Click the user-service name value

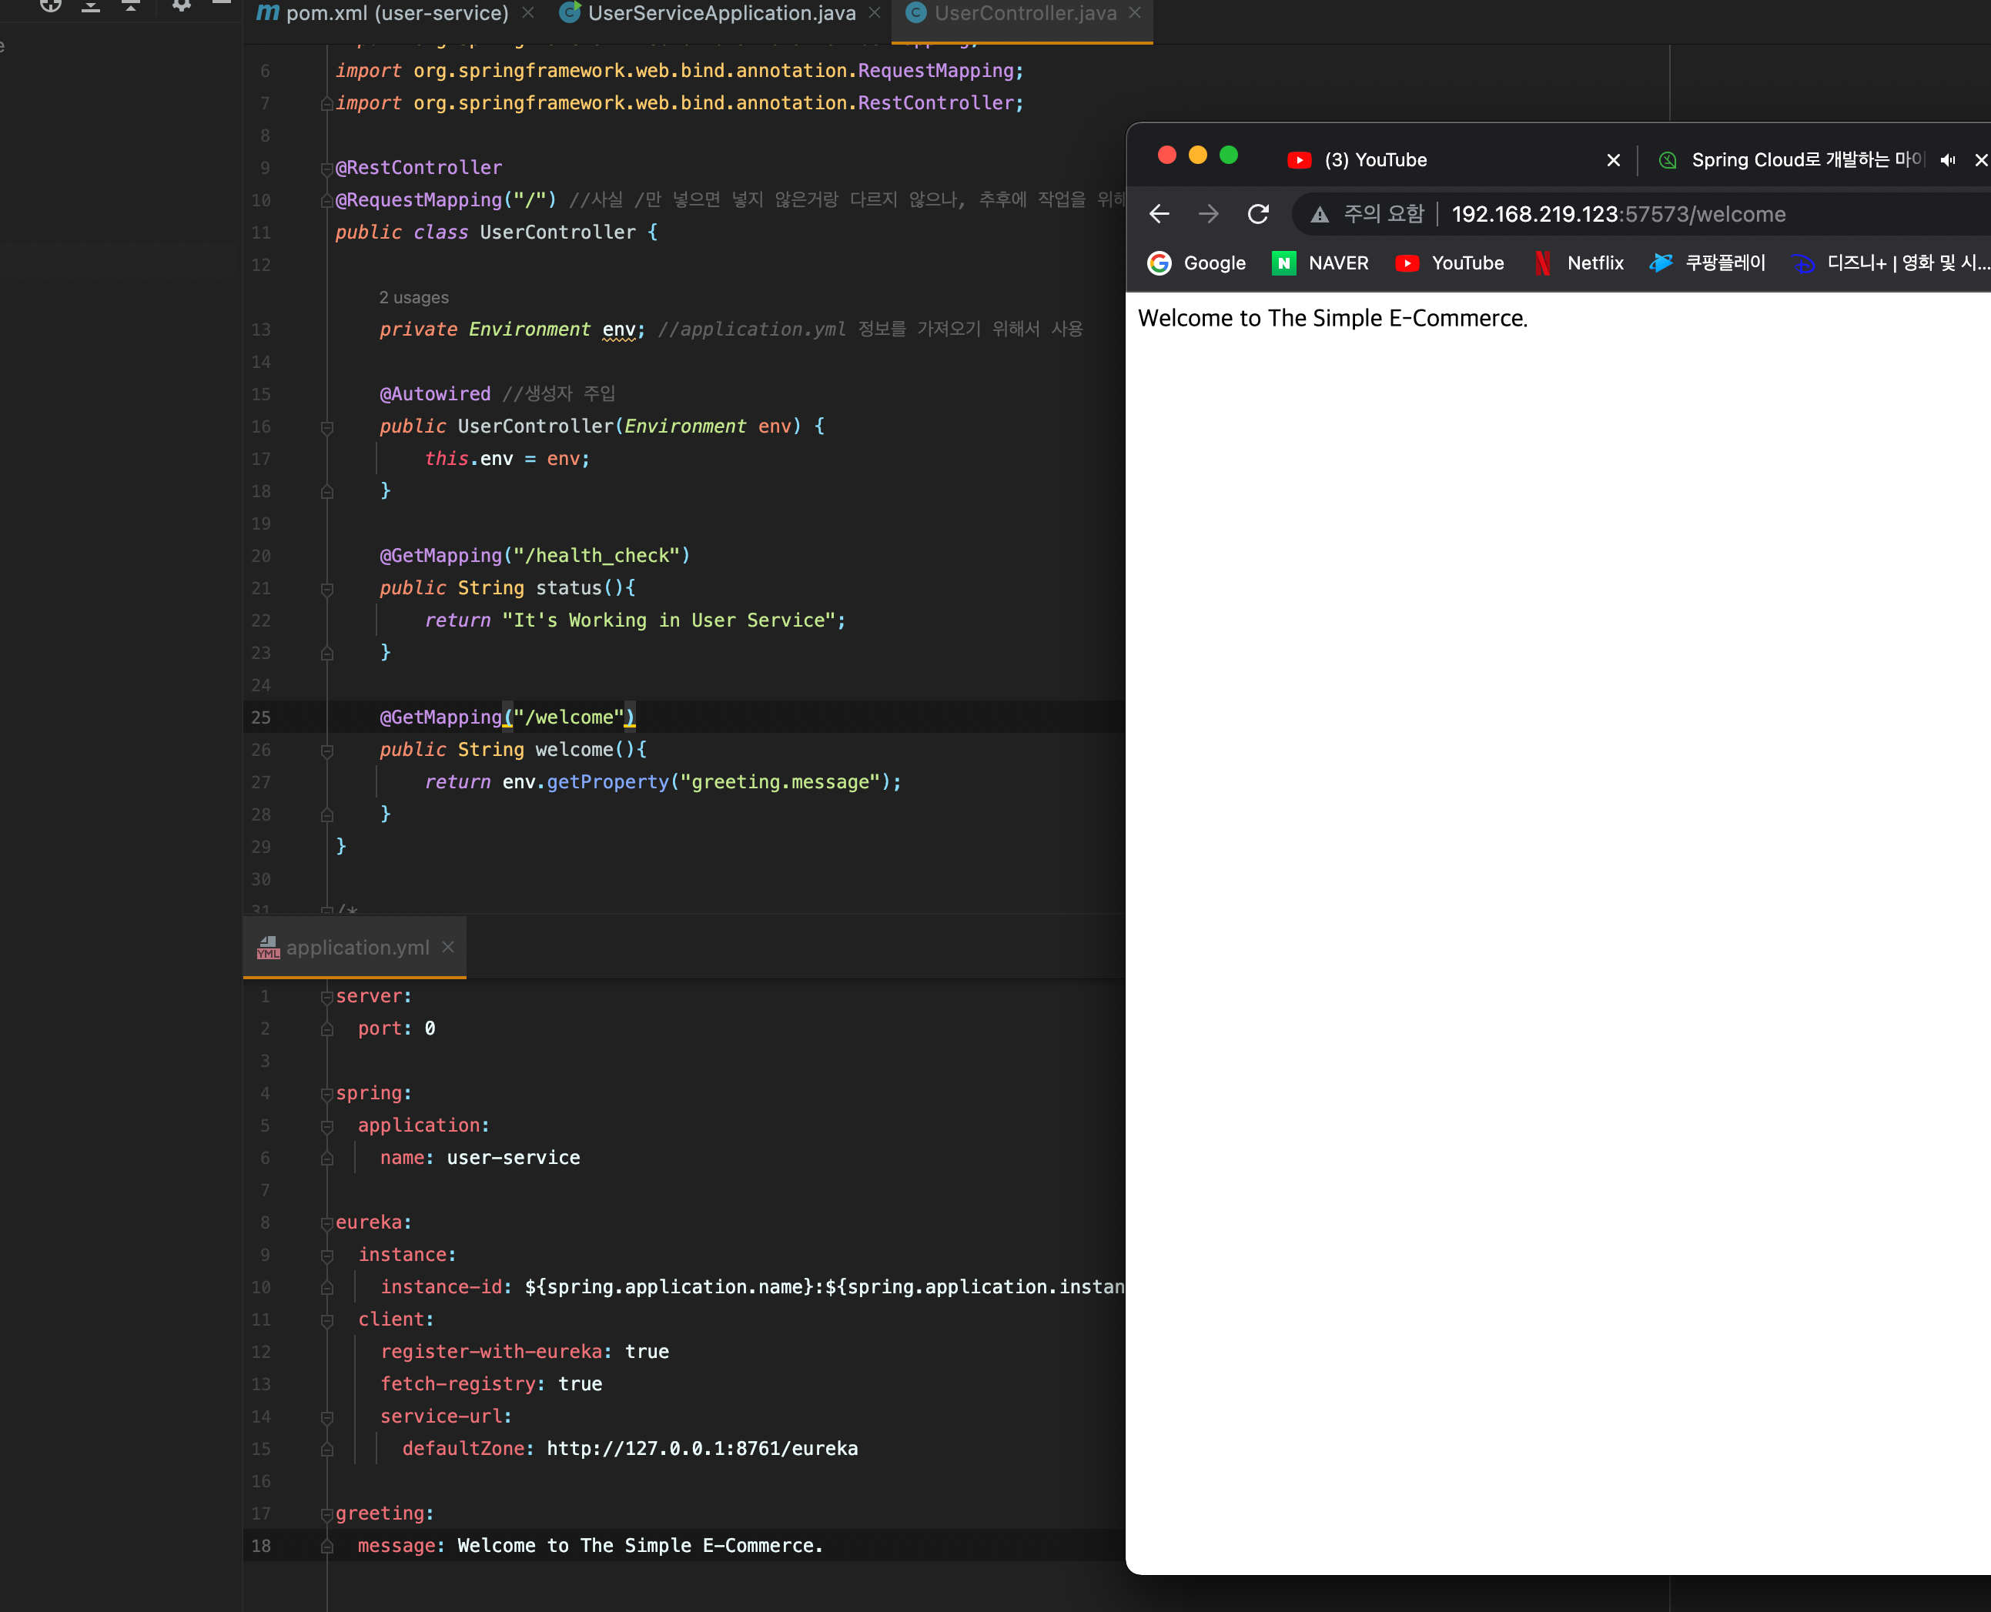[x=514, y=1158]
